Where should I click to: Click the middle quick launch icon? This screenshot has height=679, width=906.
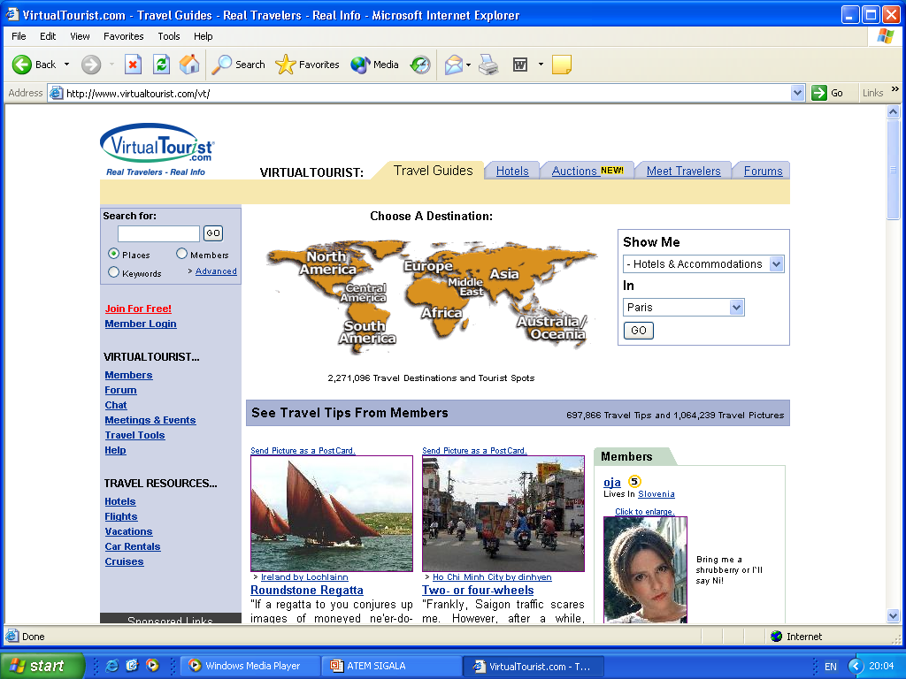(x=133, y=666)
